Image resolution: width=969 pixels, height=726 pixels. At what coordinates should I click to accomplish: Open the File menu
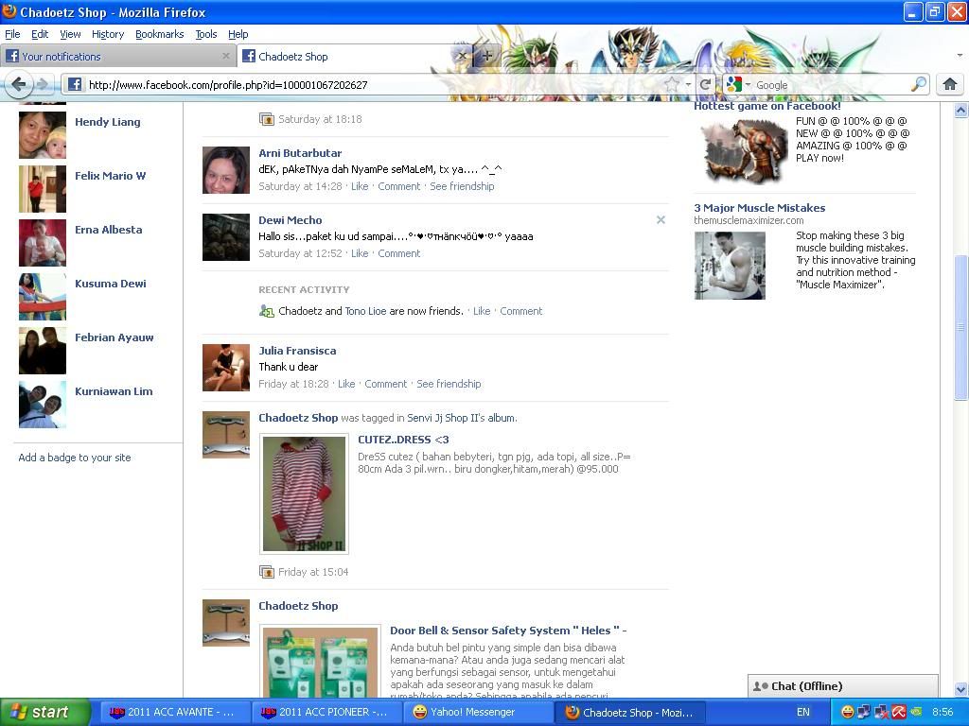12,34
